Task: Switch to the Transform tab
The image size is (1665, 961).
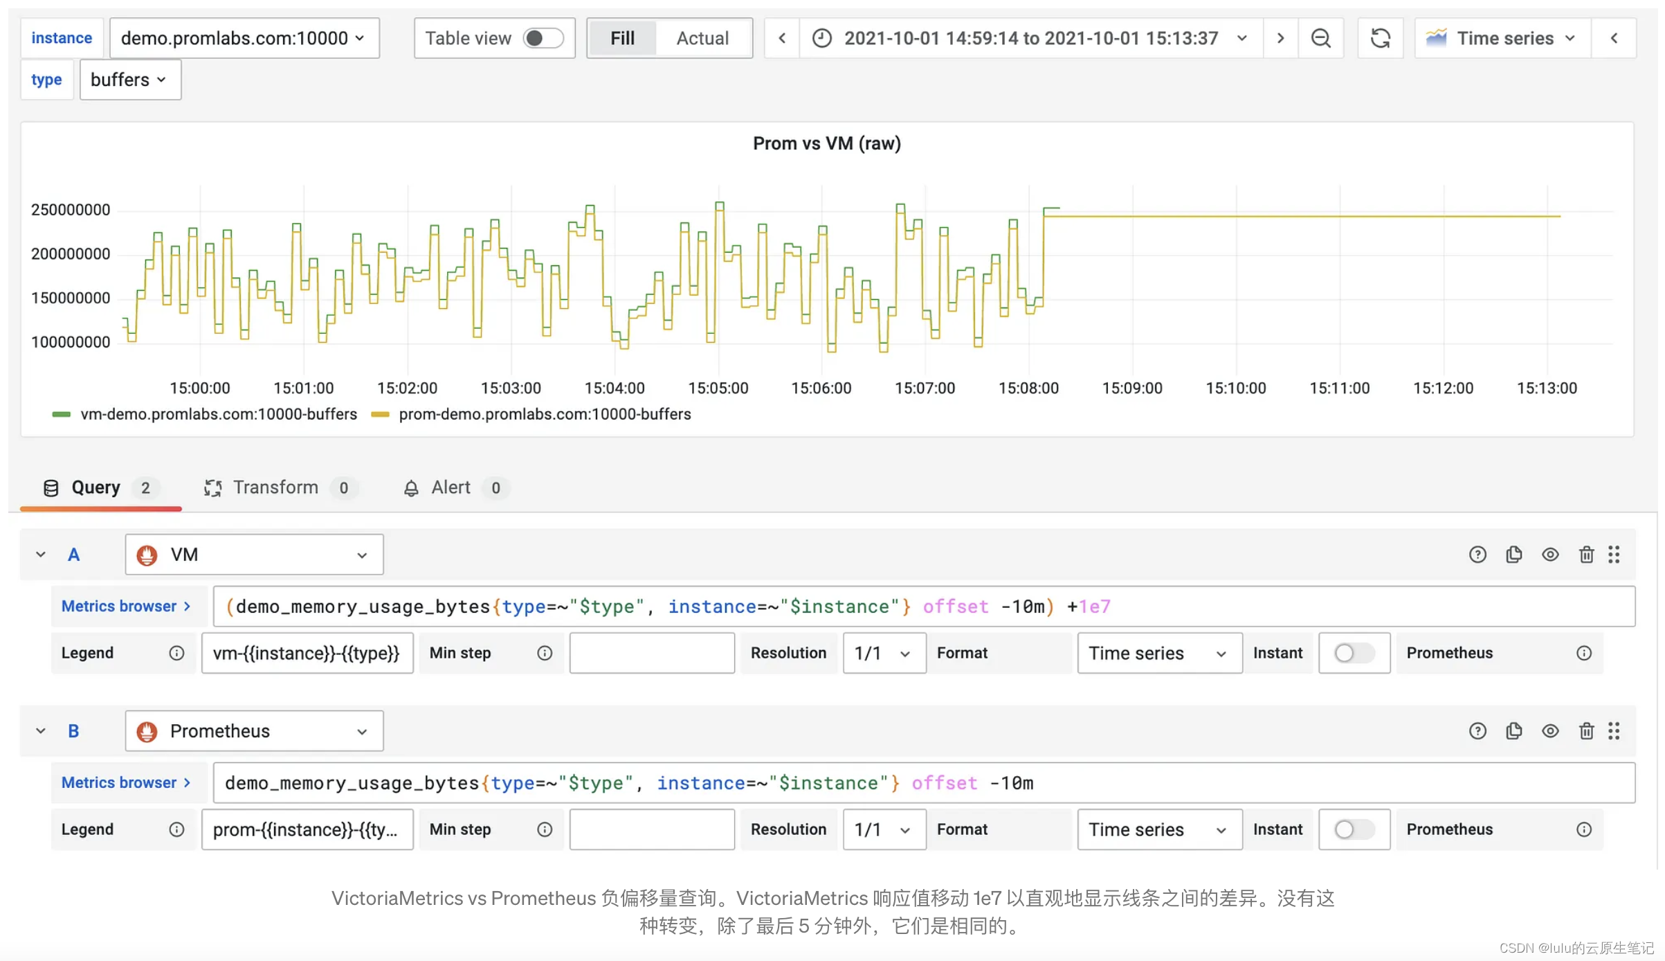Action: click(280, 488)
